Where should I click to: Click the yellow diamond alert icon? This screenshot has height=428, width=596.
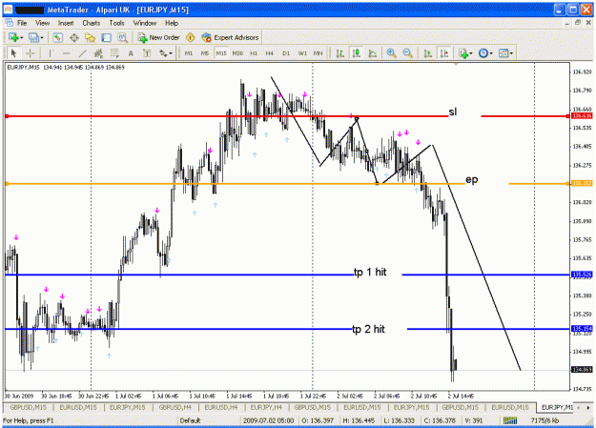click(191, 37)
